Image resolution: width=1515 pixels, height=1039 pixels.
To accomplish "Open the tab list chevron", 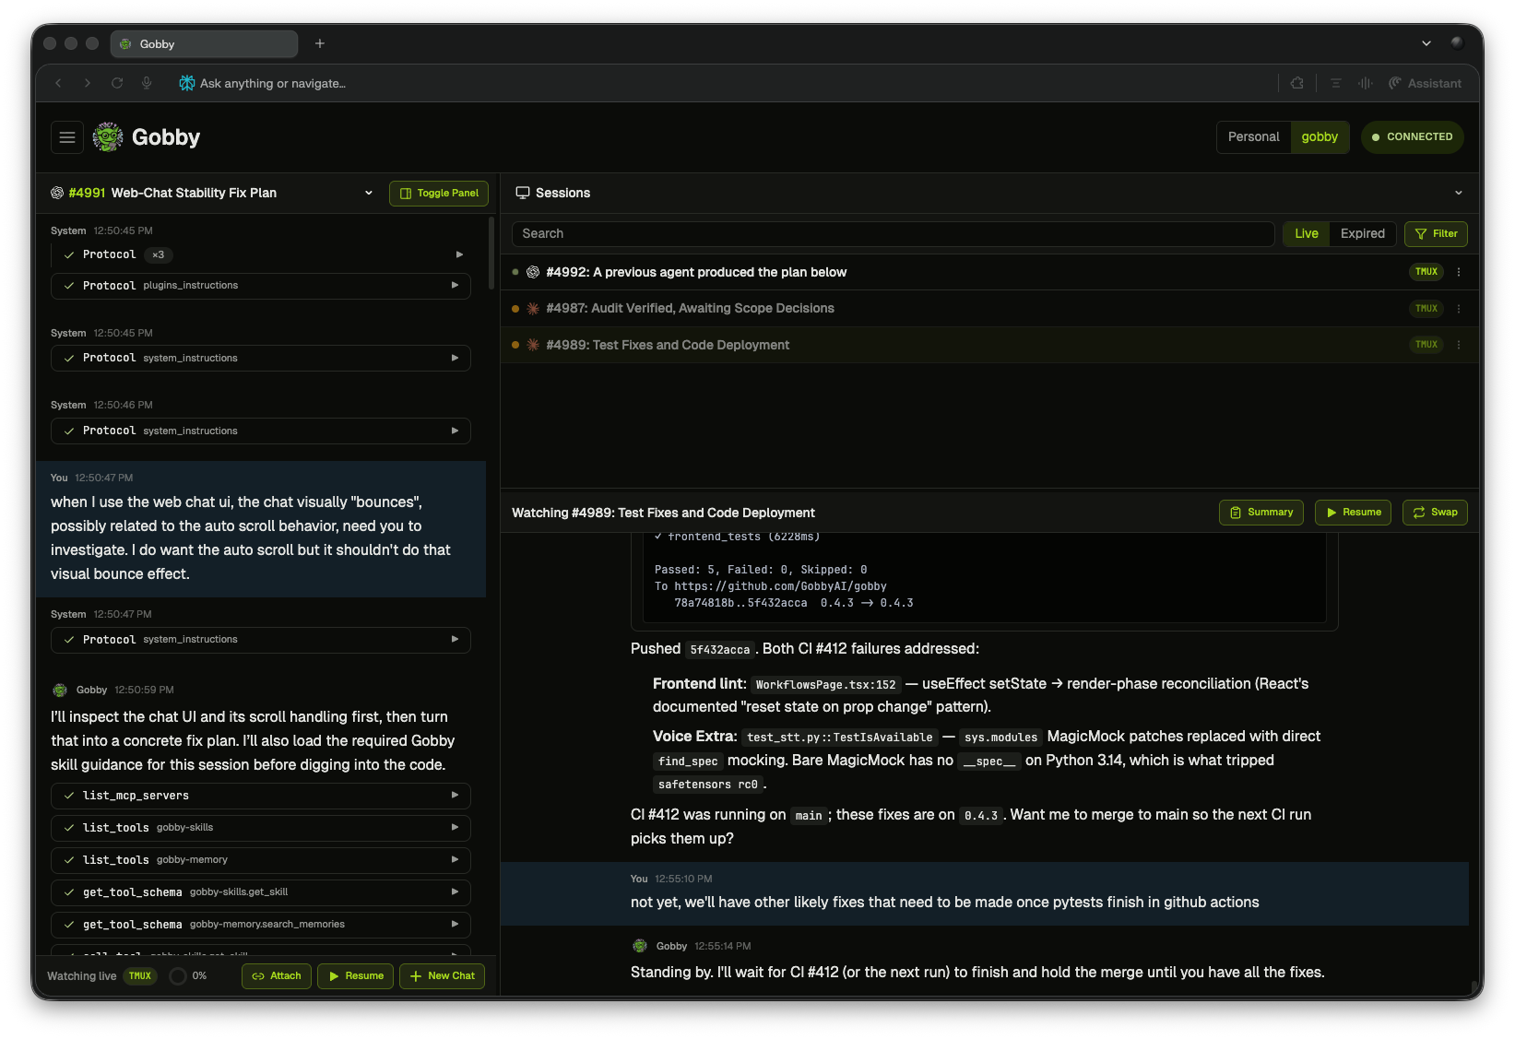I will tap(1426, 43).
